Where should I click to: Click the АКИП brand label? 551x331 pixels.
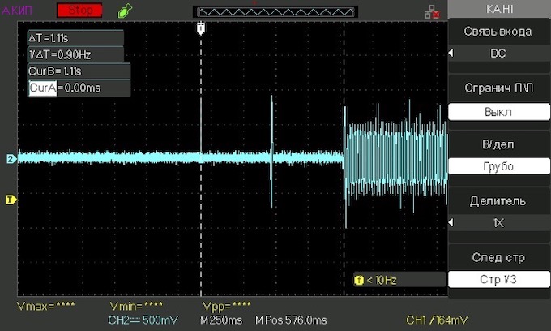click(x=17, y=11)
